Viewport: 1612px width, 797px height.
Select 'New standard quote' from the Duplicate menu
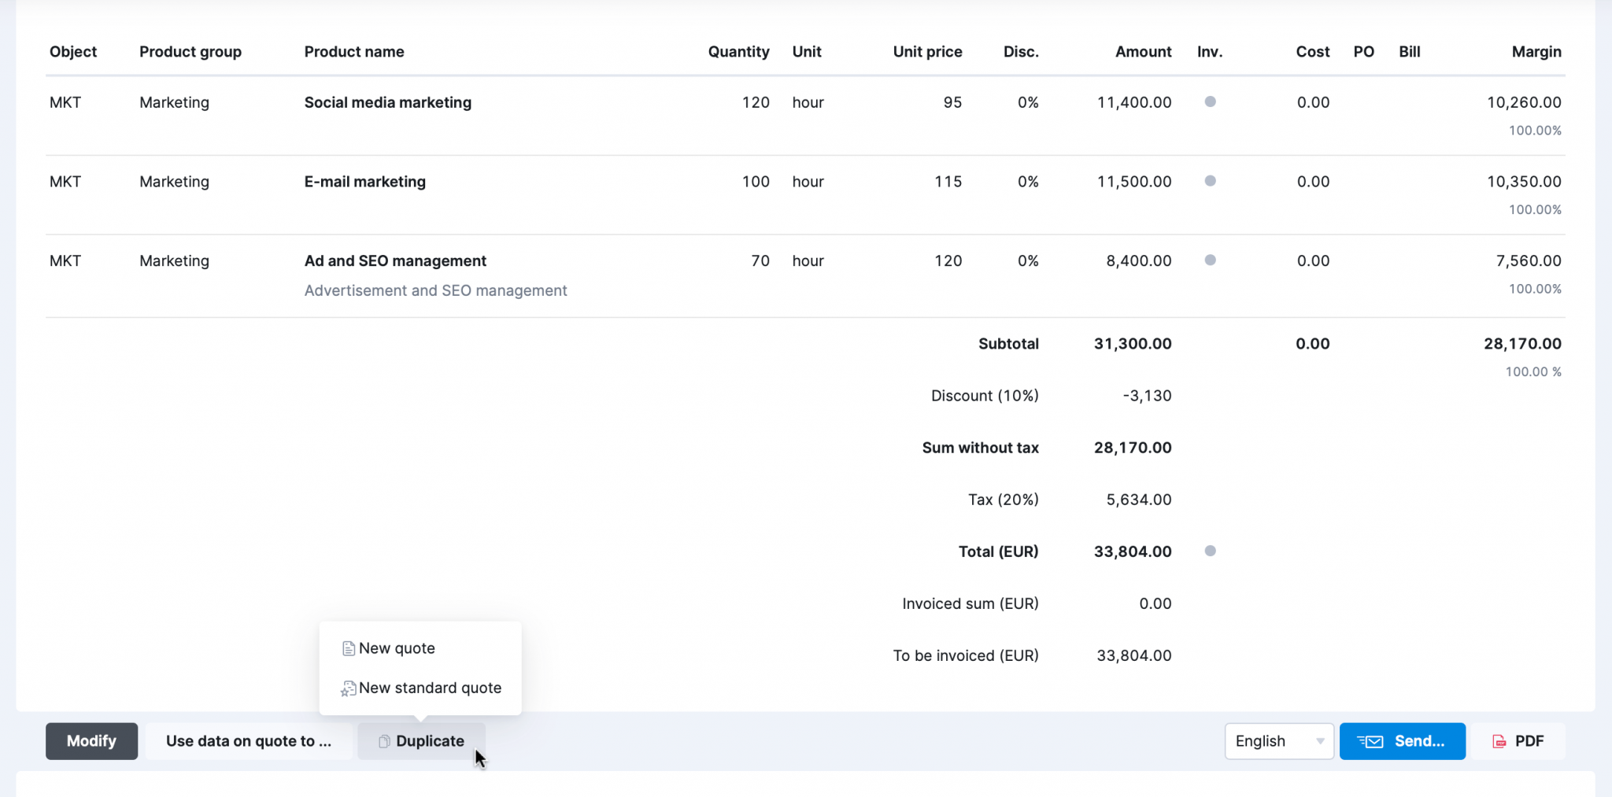pyautogui.click(x=430, y=688)
